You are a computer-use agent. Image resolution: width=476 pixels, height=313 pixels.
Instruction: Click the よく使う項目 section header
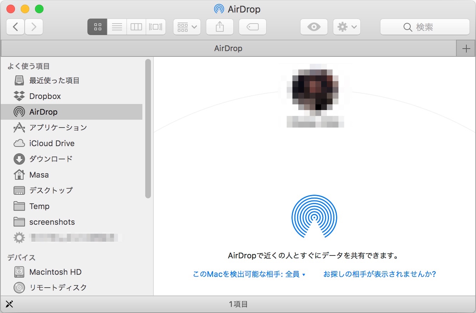(29, 66)
